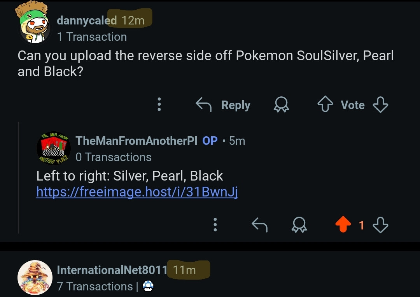
Task: Open InternationalNet8011 avatar
Action: (x=35, y=278)
